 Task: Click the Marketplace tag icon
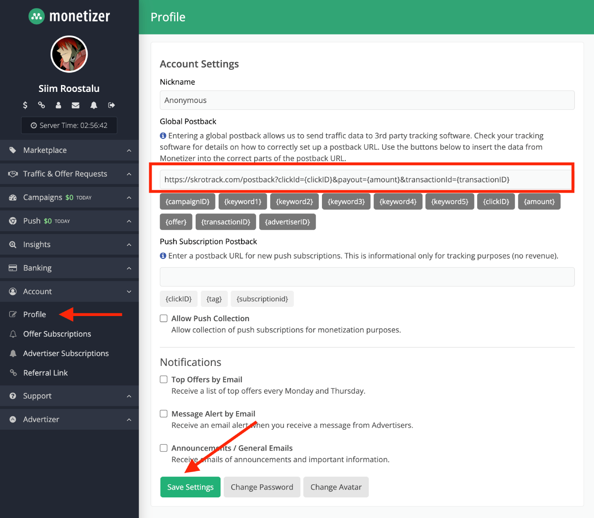click(13, 150)
